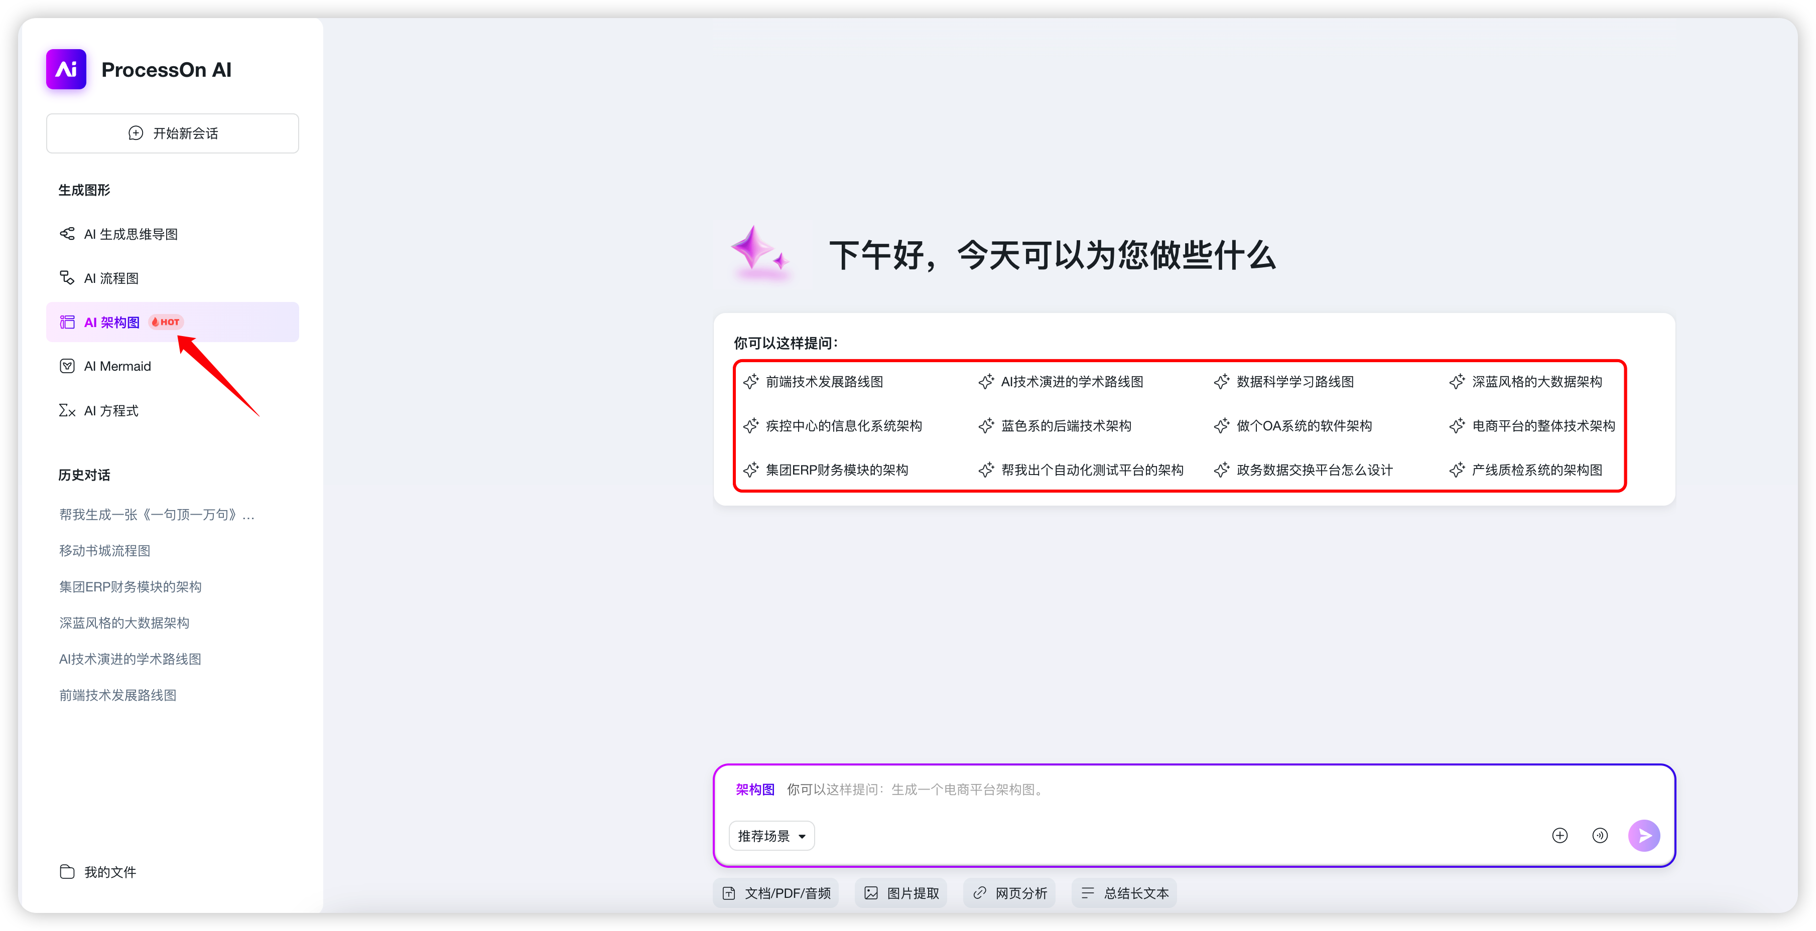1816x931 pixels.
Task: Choose suggested prompt 深蓝风格的大数据架构
Action: pyautogui.click(x=1526, y=382)
